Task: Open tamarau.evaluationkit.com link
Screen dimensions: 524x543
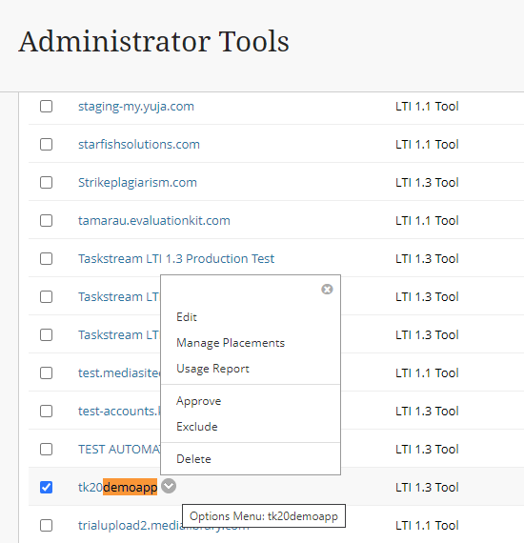Action: click(153, 221)
